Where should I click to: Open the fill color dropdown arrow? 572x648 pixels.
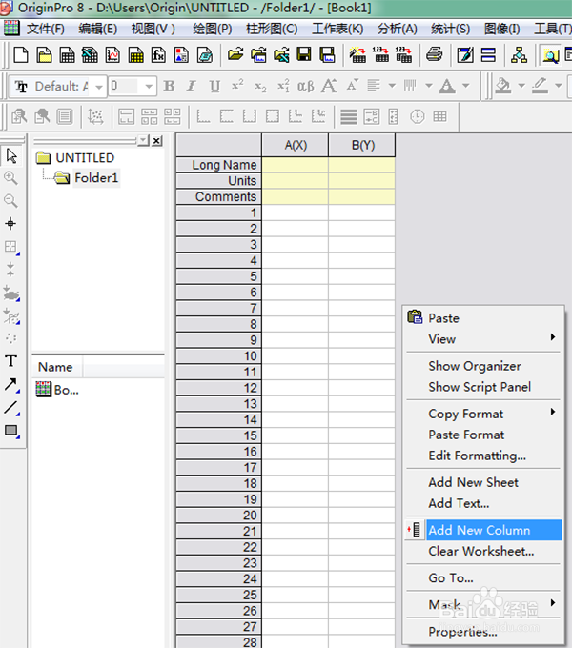click(521, 86)
